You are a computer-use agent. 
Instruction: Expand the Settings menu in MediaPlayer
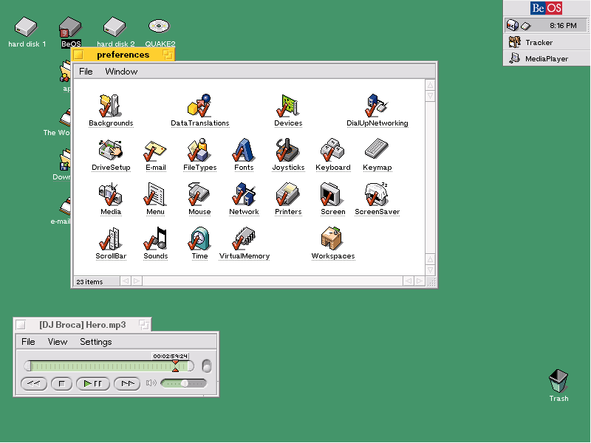tap(96, 342)
